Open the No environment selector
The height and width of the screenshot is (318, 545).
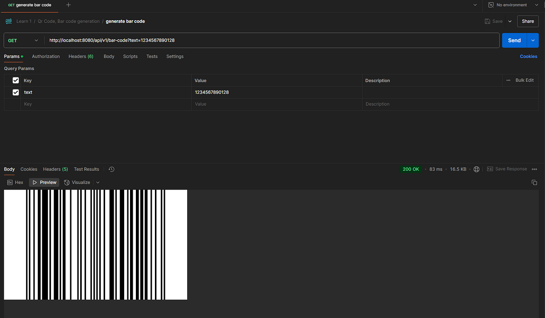513,5
